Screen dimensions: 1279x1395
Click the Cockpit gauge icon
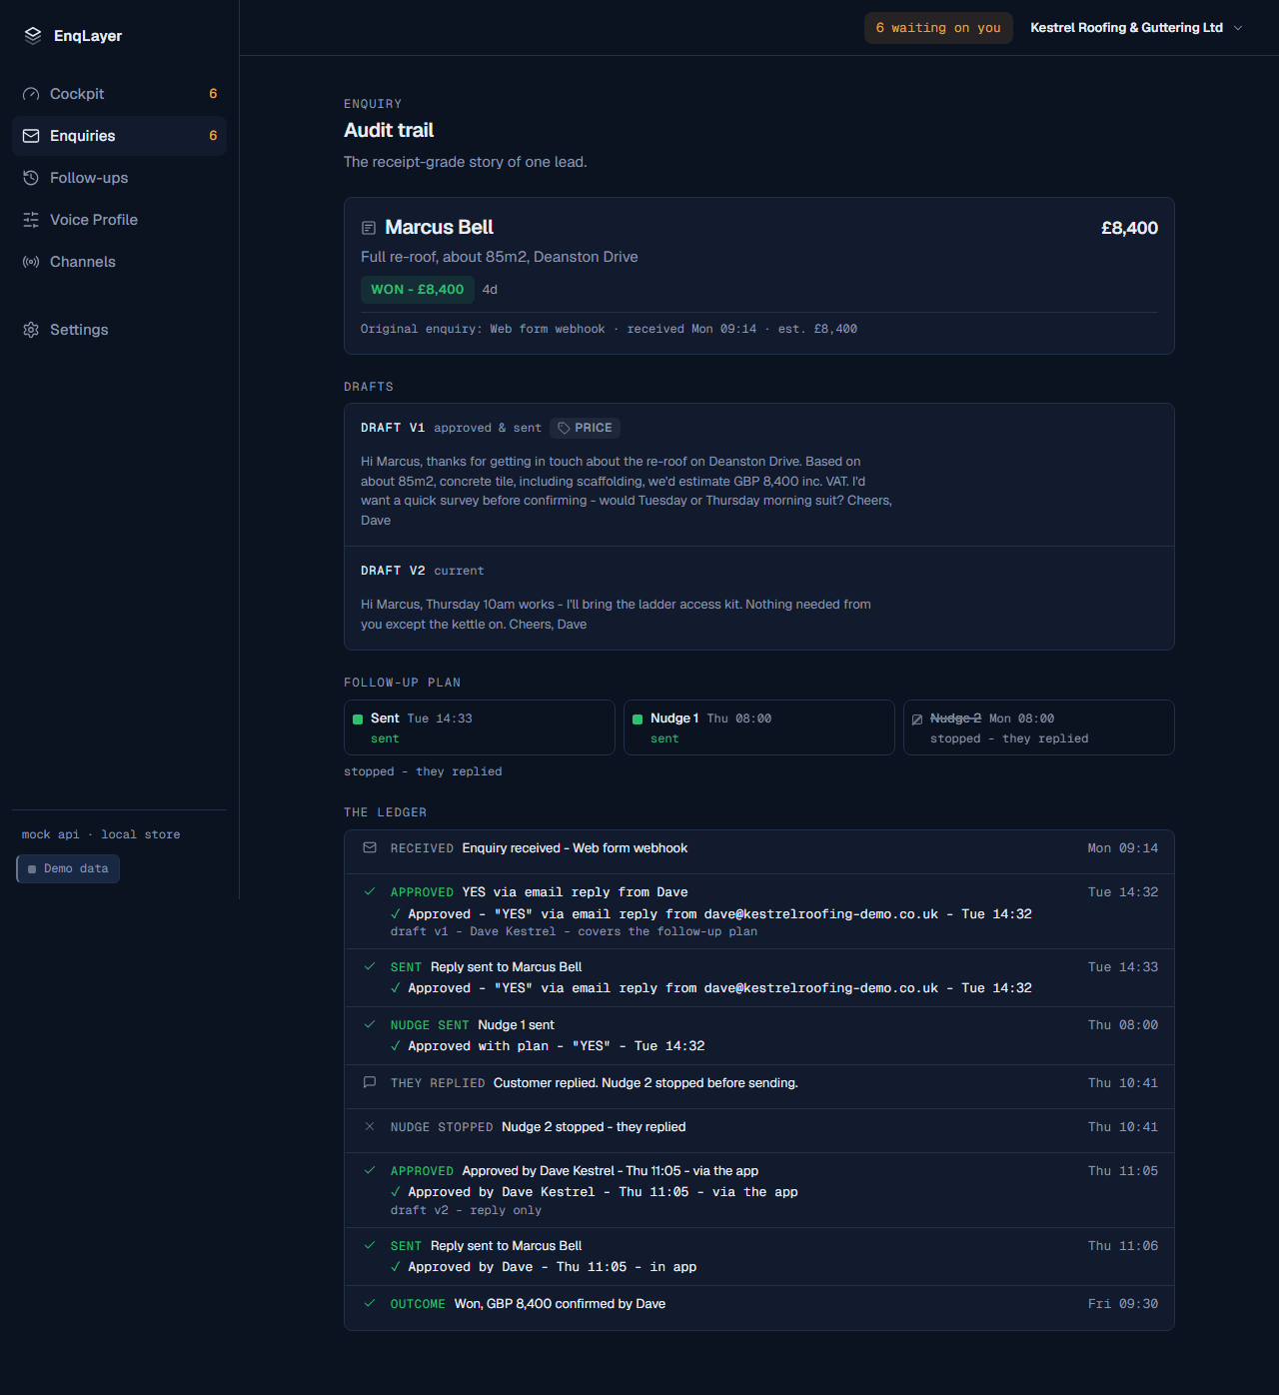31,94
